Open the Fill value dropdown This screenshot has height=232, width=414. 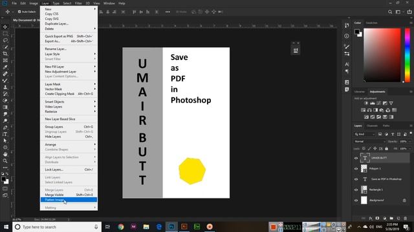[x=410, y=149]
